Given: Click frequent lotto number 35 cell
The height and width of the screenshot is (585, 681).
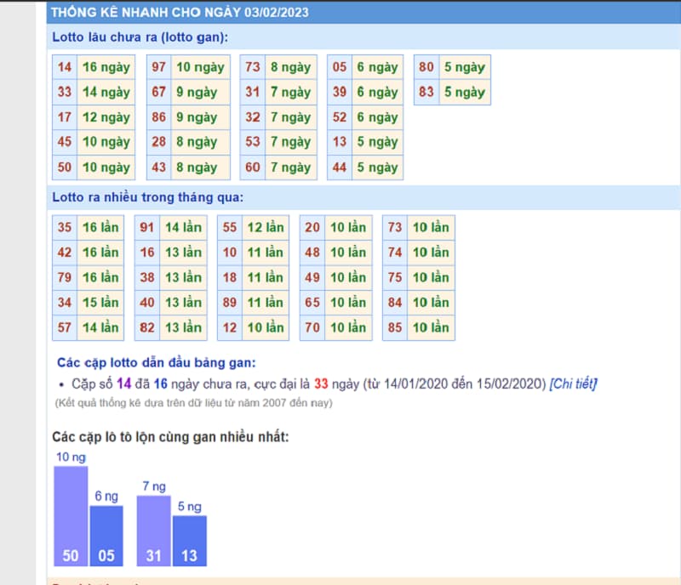Looking at the screenshot, I should coord(65,227).
